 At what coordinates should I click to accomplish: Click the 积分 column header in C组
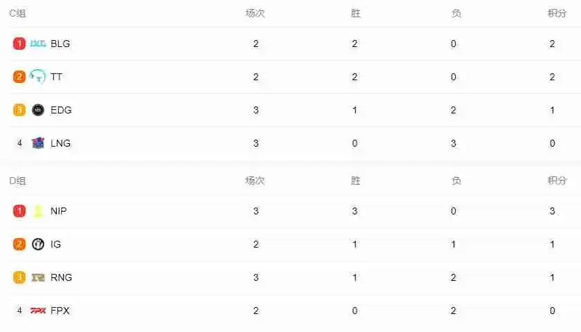pyautogui.click(x=557, y=13)
